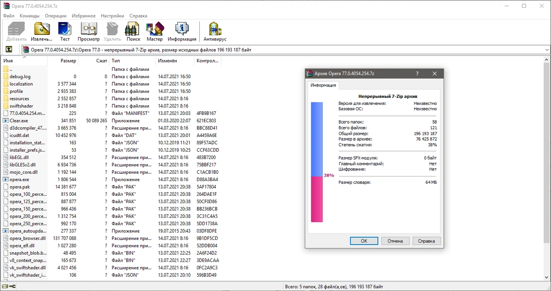Screen dimensions: 551x291
Task: Select the opera.pak file icon
Action: (6, 187)
